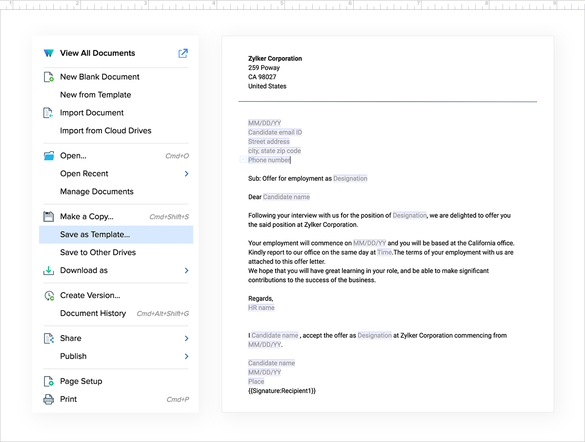Click the Page Setup icon
Viewport: 585px width, 442px height.
pos(49,381)
